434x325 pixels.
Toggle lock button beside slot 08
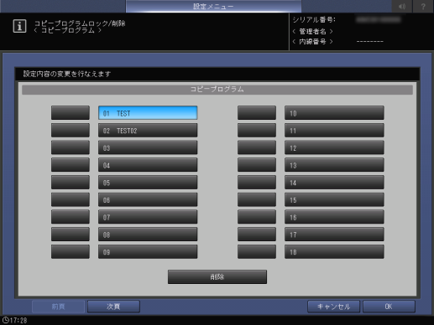(71, 235)
